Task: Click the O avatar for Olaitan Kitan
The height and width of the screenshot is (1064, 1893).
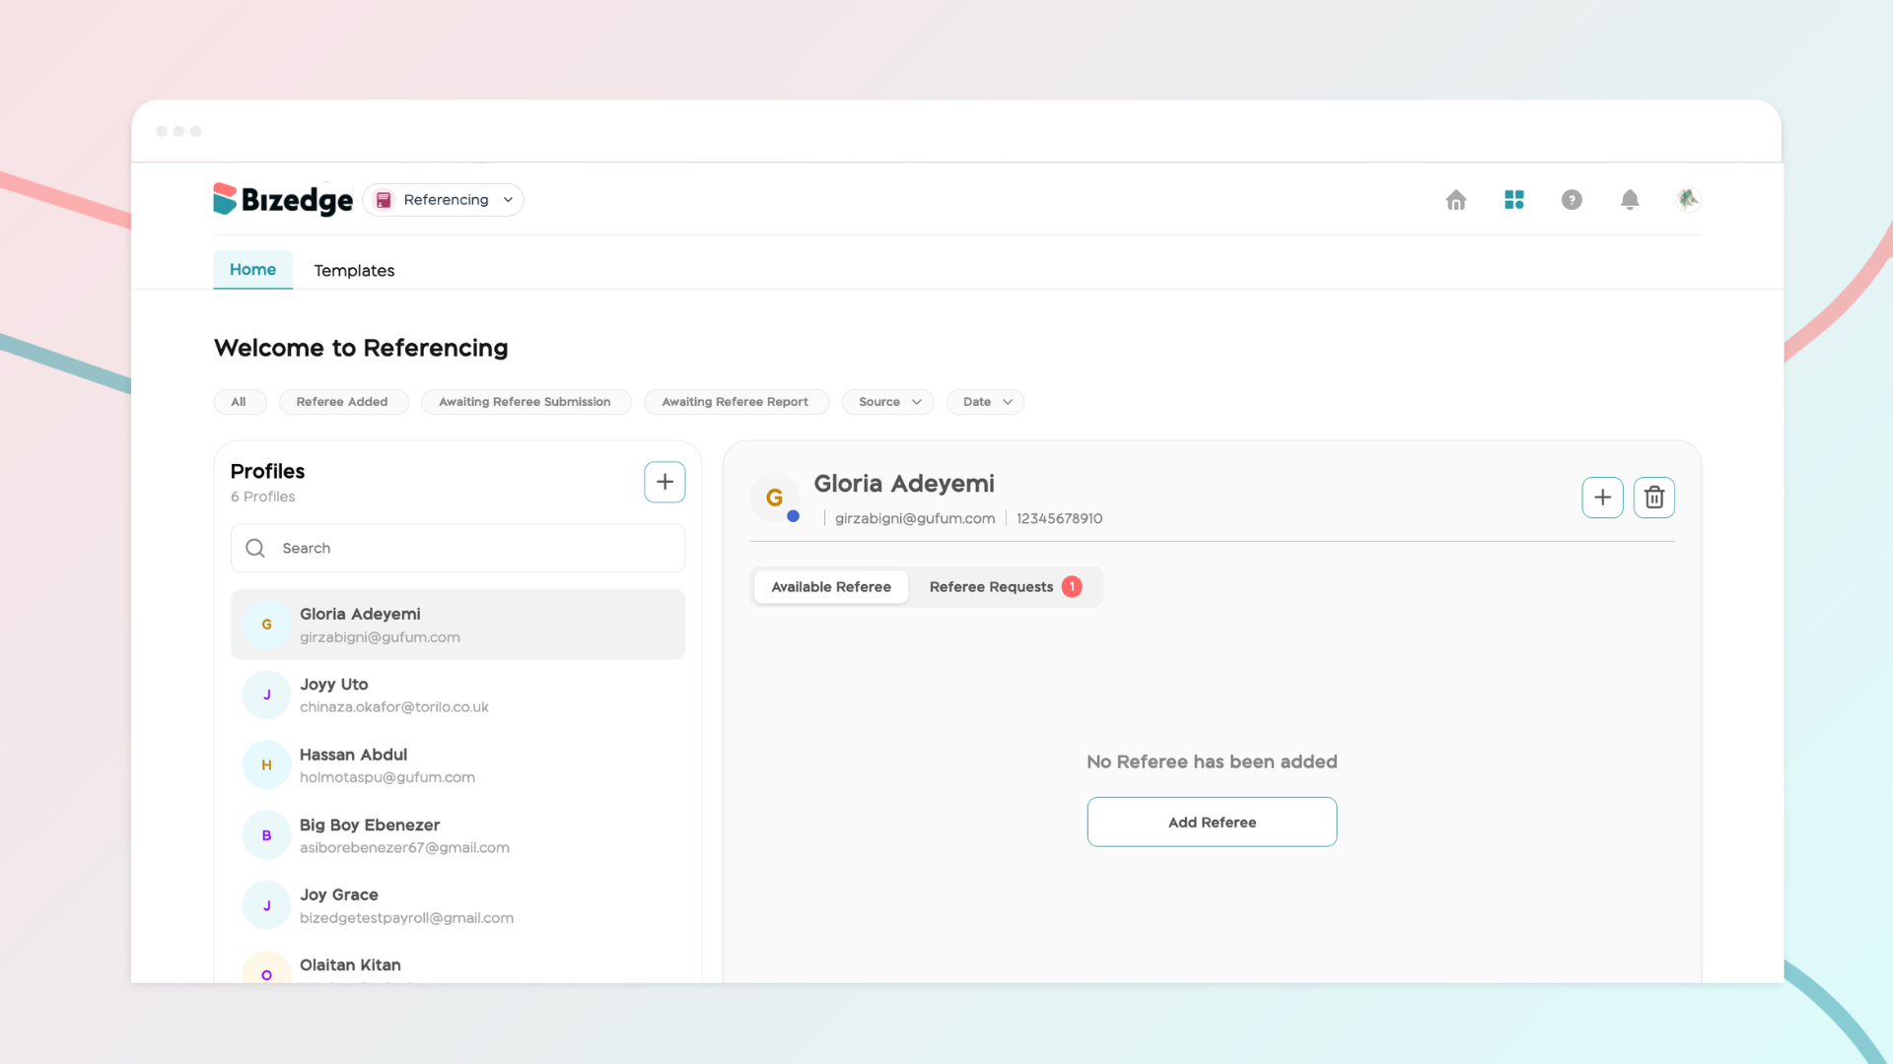Action: [x=266, y=968]
